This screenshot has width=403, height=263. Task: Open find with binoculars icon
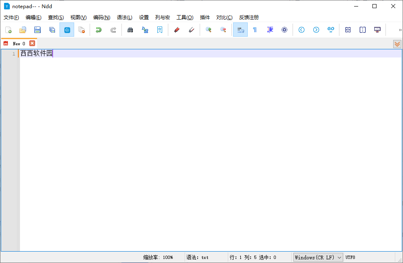coord(130,30)
